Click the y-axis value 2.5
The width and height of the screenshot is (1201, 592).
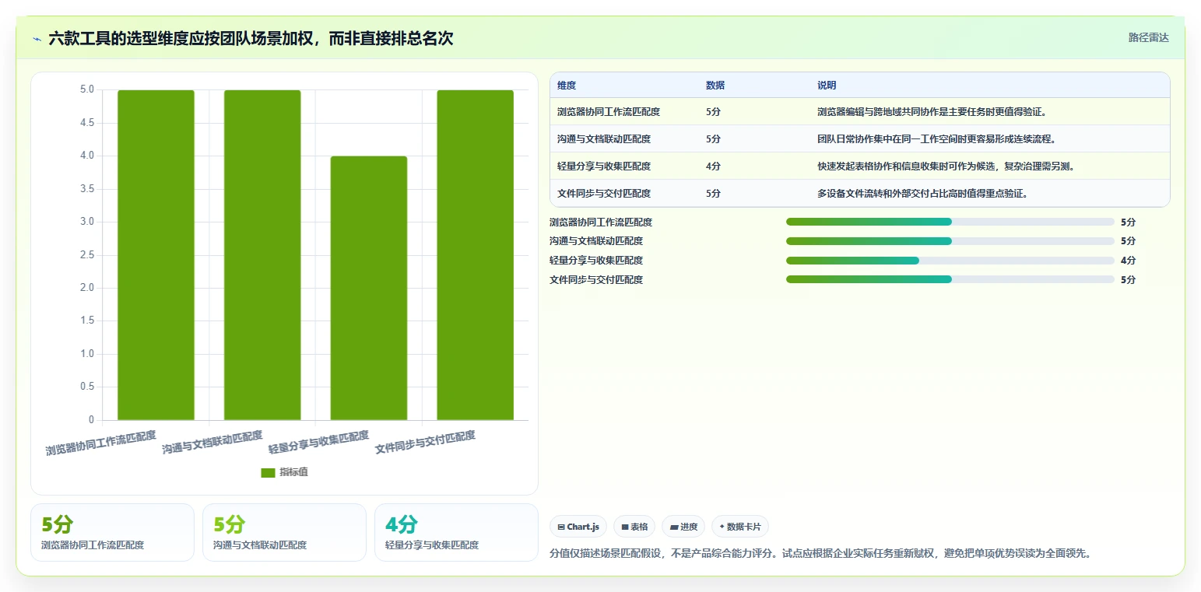tap(86, 255)
